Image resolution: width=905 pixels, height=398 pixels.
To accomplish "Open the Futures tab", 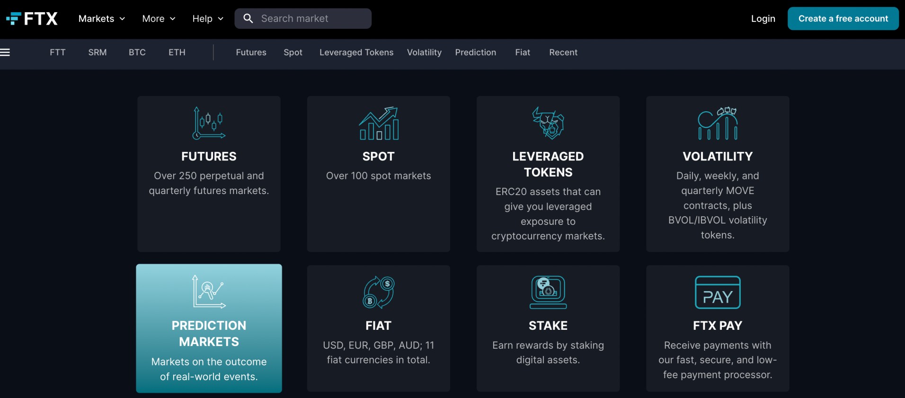I will click(251, 53).
